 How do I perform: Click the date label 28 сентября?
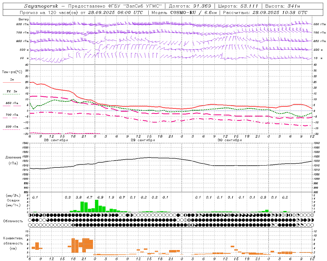(56, 140)
